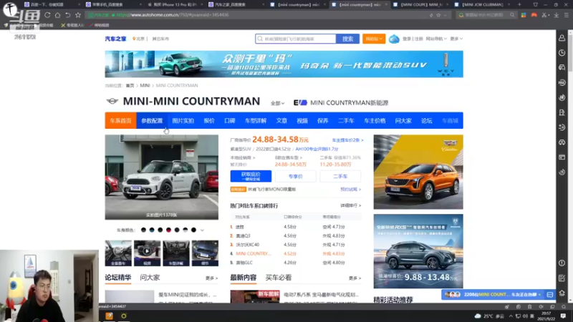Bookmark page with the toolbar star icon
The width and height of the screenshot is (573, 322).
click(78, 15)
